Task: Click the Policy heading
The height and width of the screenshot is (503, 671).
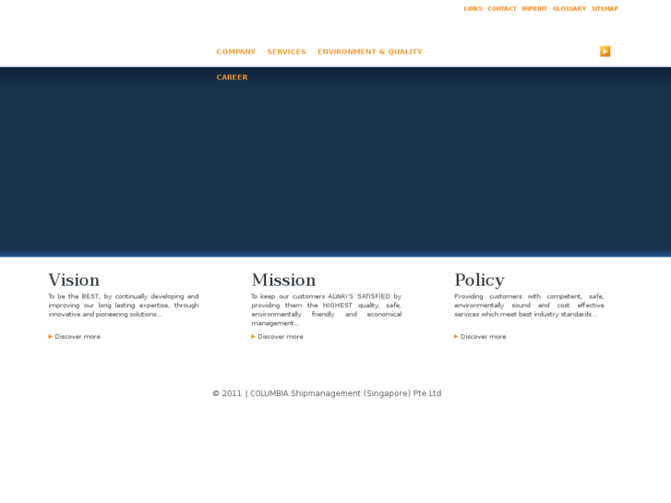Action: point(479,281)
